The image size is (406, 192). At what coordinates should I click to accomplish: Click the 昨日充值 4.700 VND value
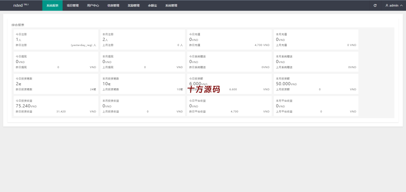click(262, 45)
